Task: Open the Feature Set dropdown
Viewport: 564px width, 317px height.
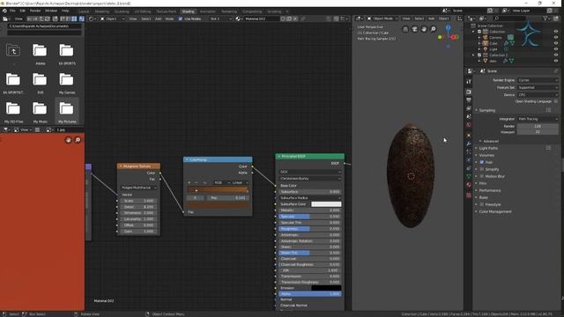Action: click(x=538, y=87)
